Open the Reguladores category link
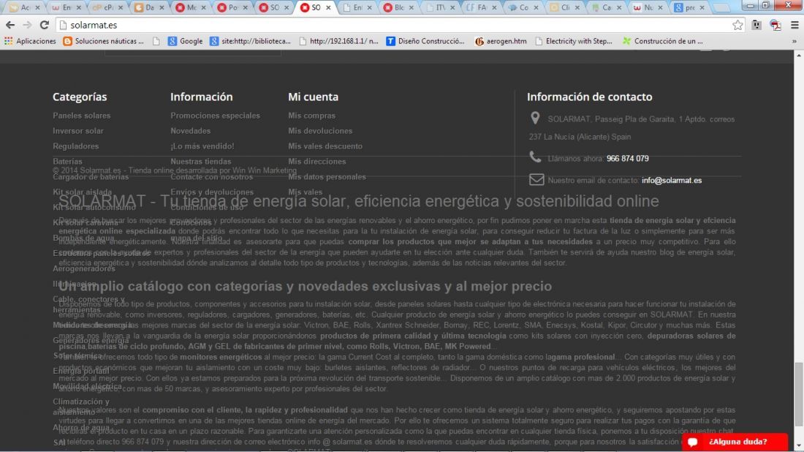Viewport: 804px width, 452px height. (76, 147)
